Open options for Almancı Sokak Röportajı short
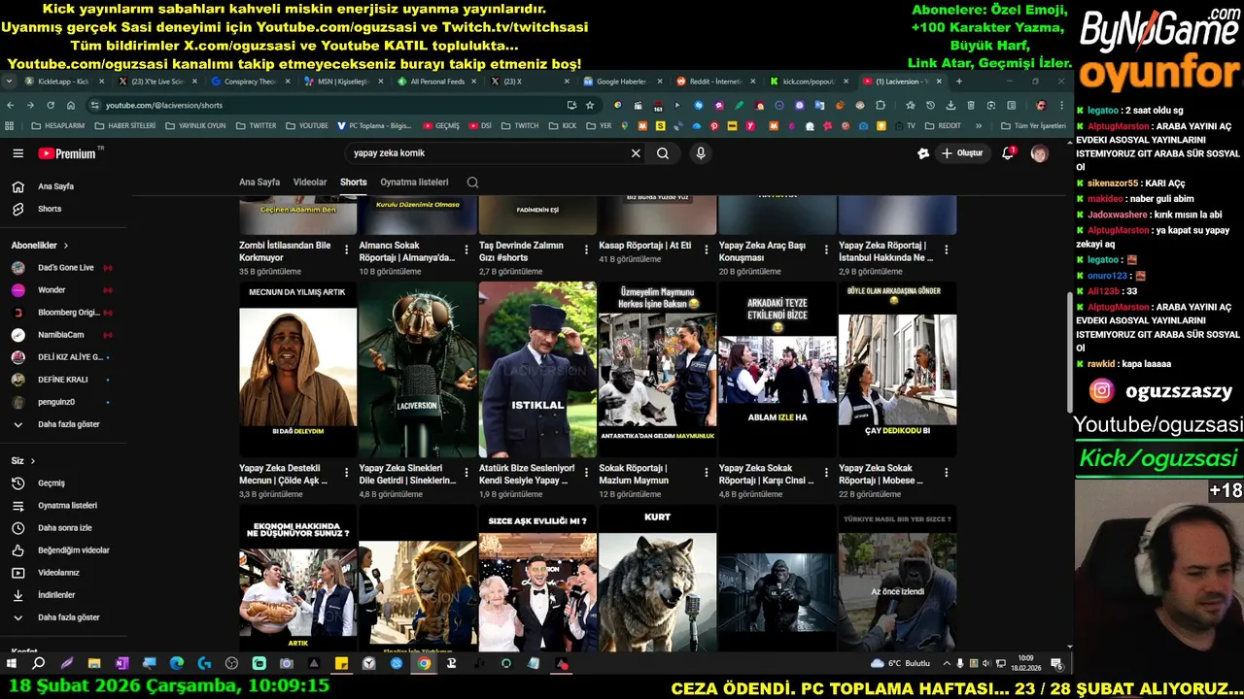Screen dimensions: 1244x699 [466, 250]
